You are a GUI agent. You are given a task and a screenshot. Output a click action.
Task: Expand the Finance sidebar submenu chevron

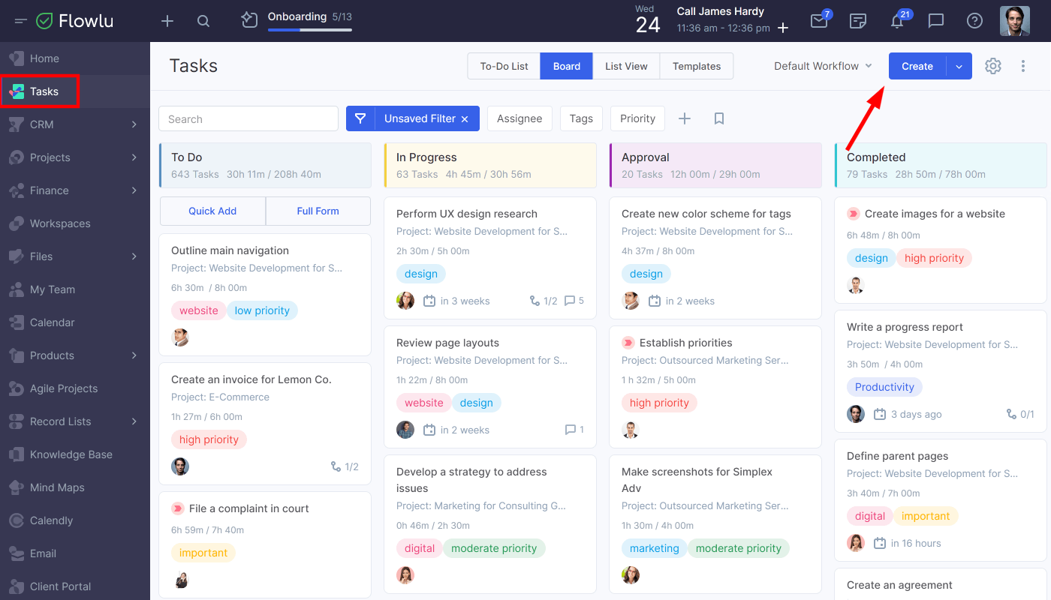point(134,190)
